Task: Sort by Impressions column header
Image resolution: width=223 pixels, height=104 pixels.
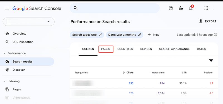Action: pyautogui.click(x=157, y=73)
